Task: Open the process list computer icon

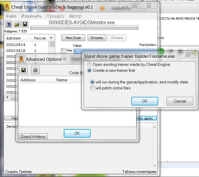Action: coord(9,24)
